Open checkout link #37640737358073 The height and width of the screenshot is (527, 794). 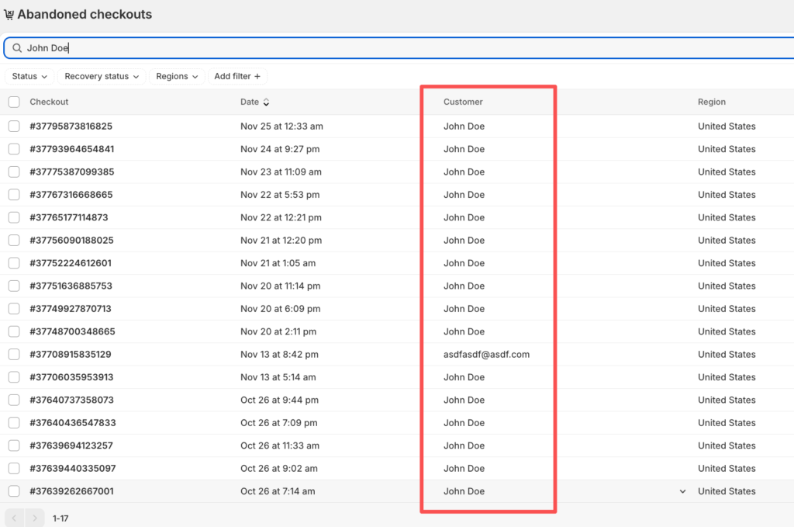click(x=71, y=400)
